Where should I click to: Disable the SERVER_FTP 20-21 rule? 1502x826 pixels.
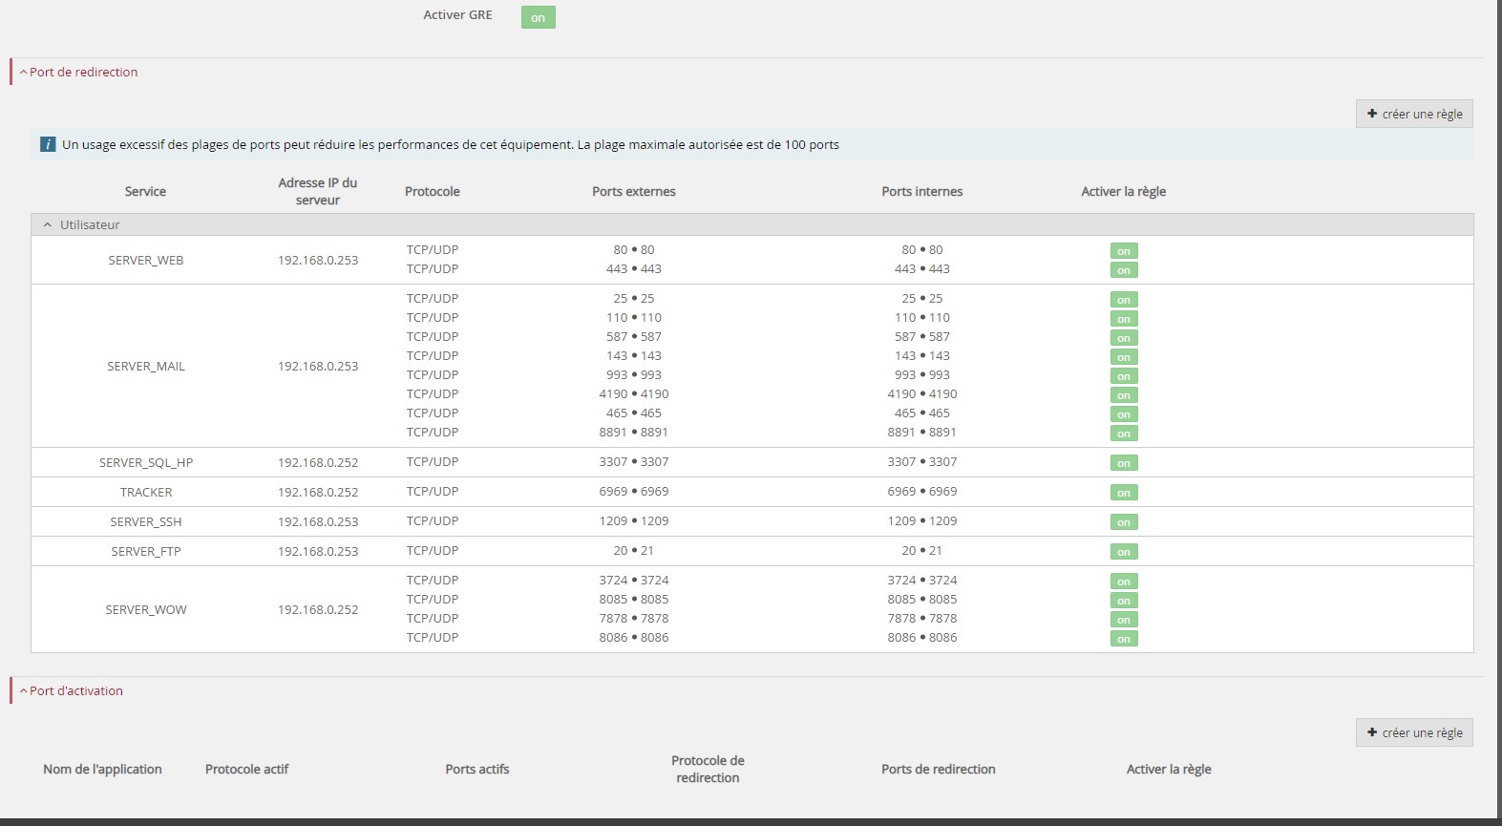[x=1124, y=552]
